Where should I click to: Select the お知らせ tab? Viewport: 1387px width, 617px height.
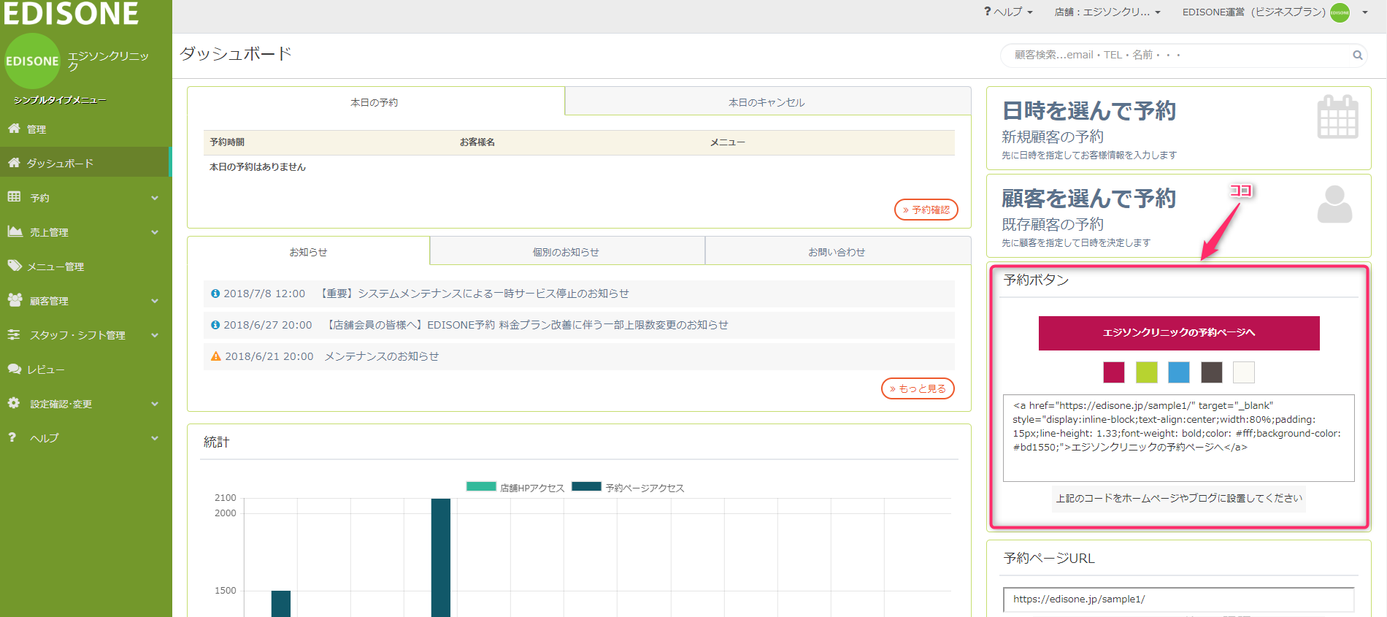click(x=308, y=252)
